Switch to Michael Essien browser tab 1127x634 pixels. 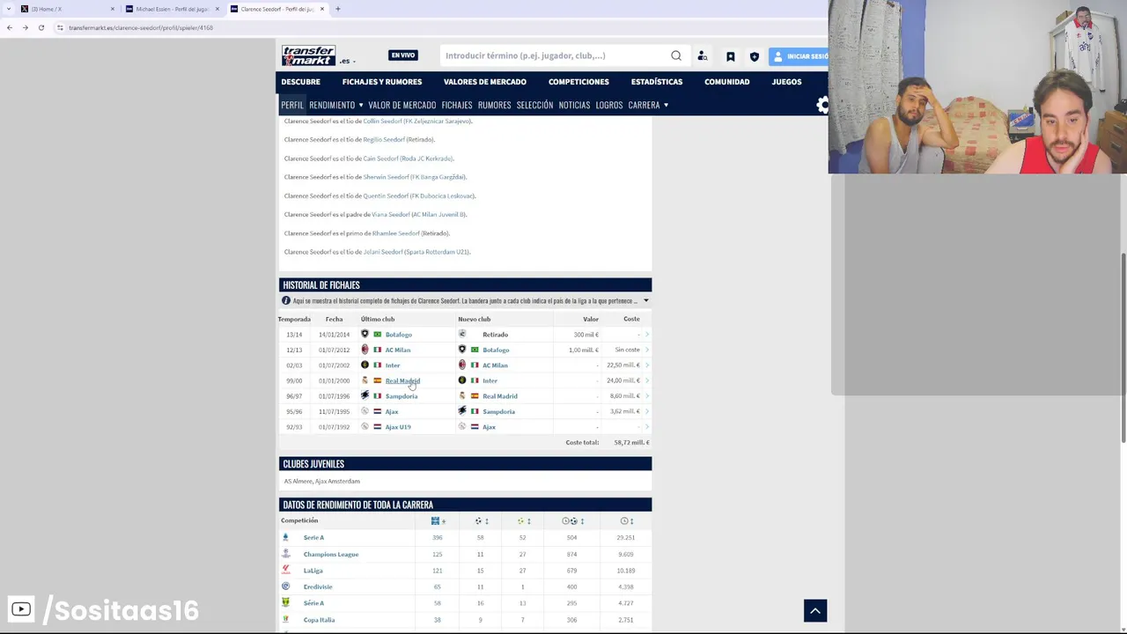172,9
